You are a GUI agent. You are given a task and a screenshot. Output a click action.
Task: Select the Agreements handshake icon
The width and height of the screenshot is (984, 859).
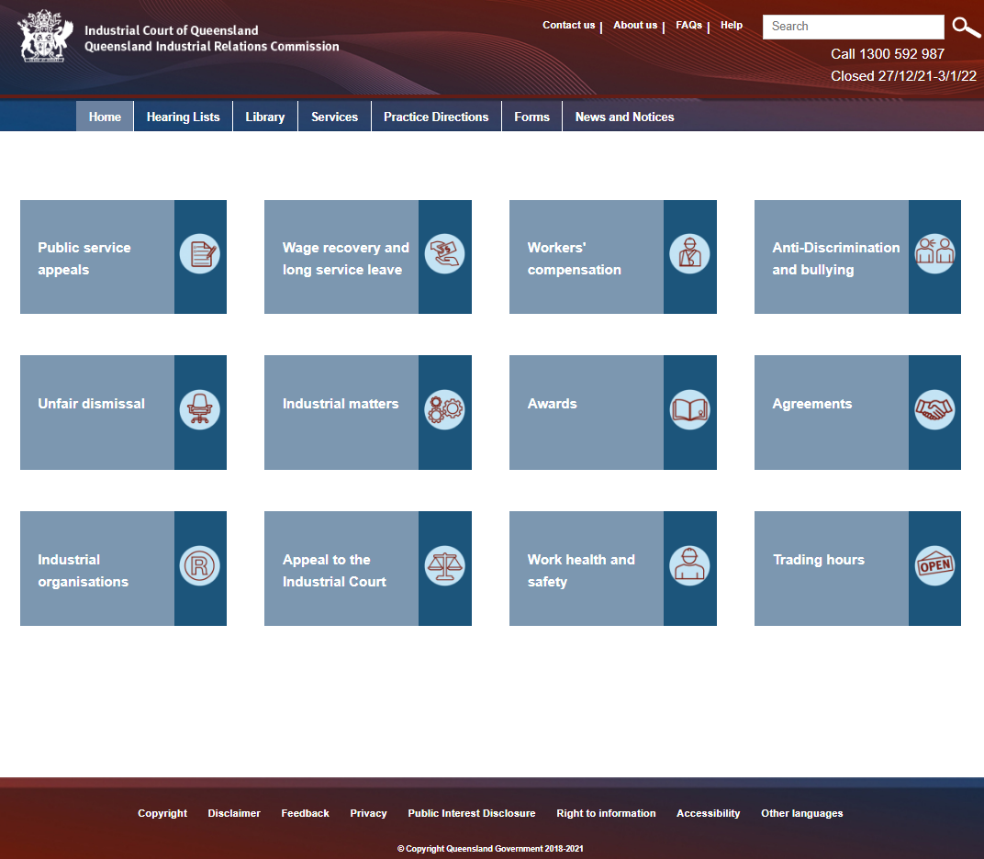point(934,409)
